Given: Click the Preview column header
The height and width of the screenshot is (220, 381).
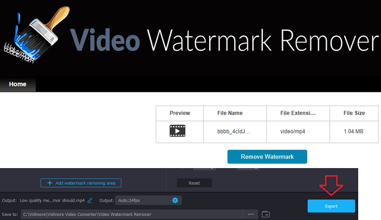Looking at the screenshot, I should (180, 113).
